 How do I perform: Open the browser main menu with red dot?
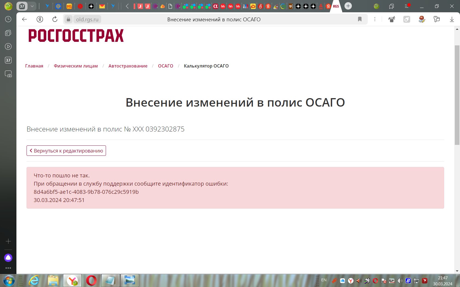407,6
